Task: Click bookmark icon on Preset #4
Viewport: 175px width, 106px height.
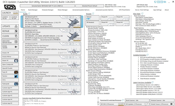Action: pos(126,25)
